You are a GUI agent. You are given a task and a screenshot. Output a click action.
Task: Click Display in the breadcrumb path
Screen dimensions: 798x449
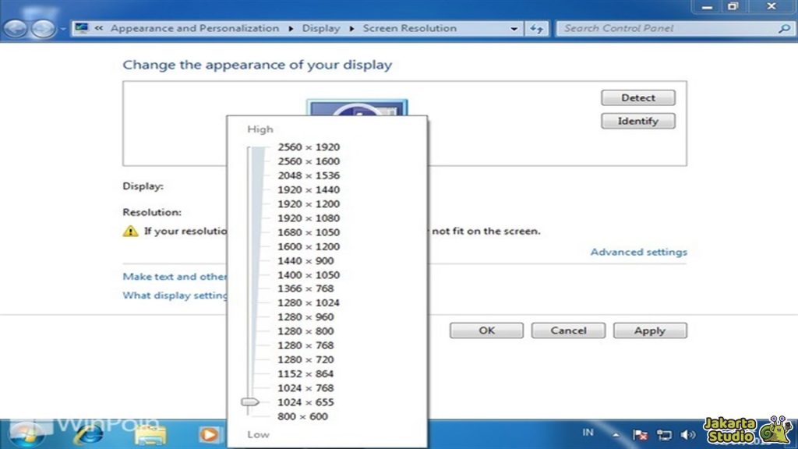tap(321, 28)
